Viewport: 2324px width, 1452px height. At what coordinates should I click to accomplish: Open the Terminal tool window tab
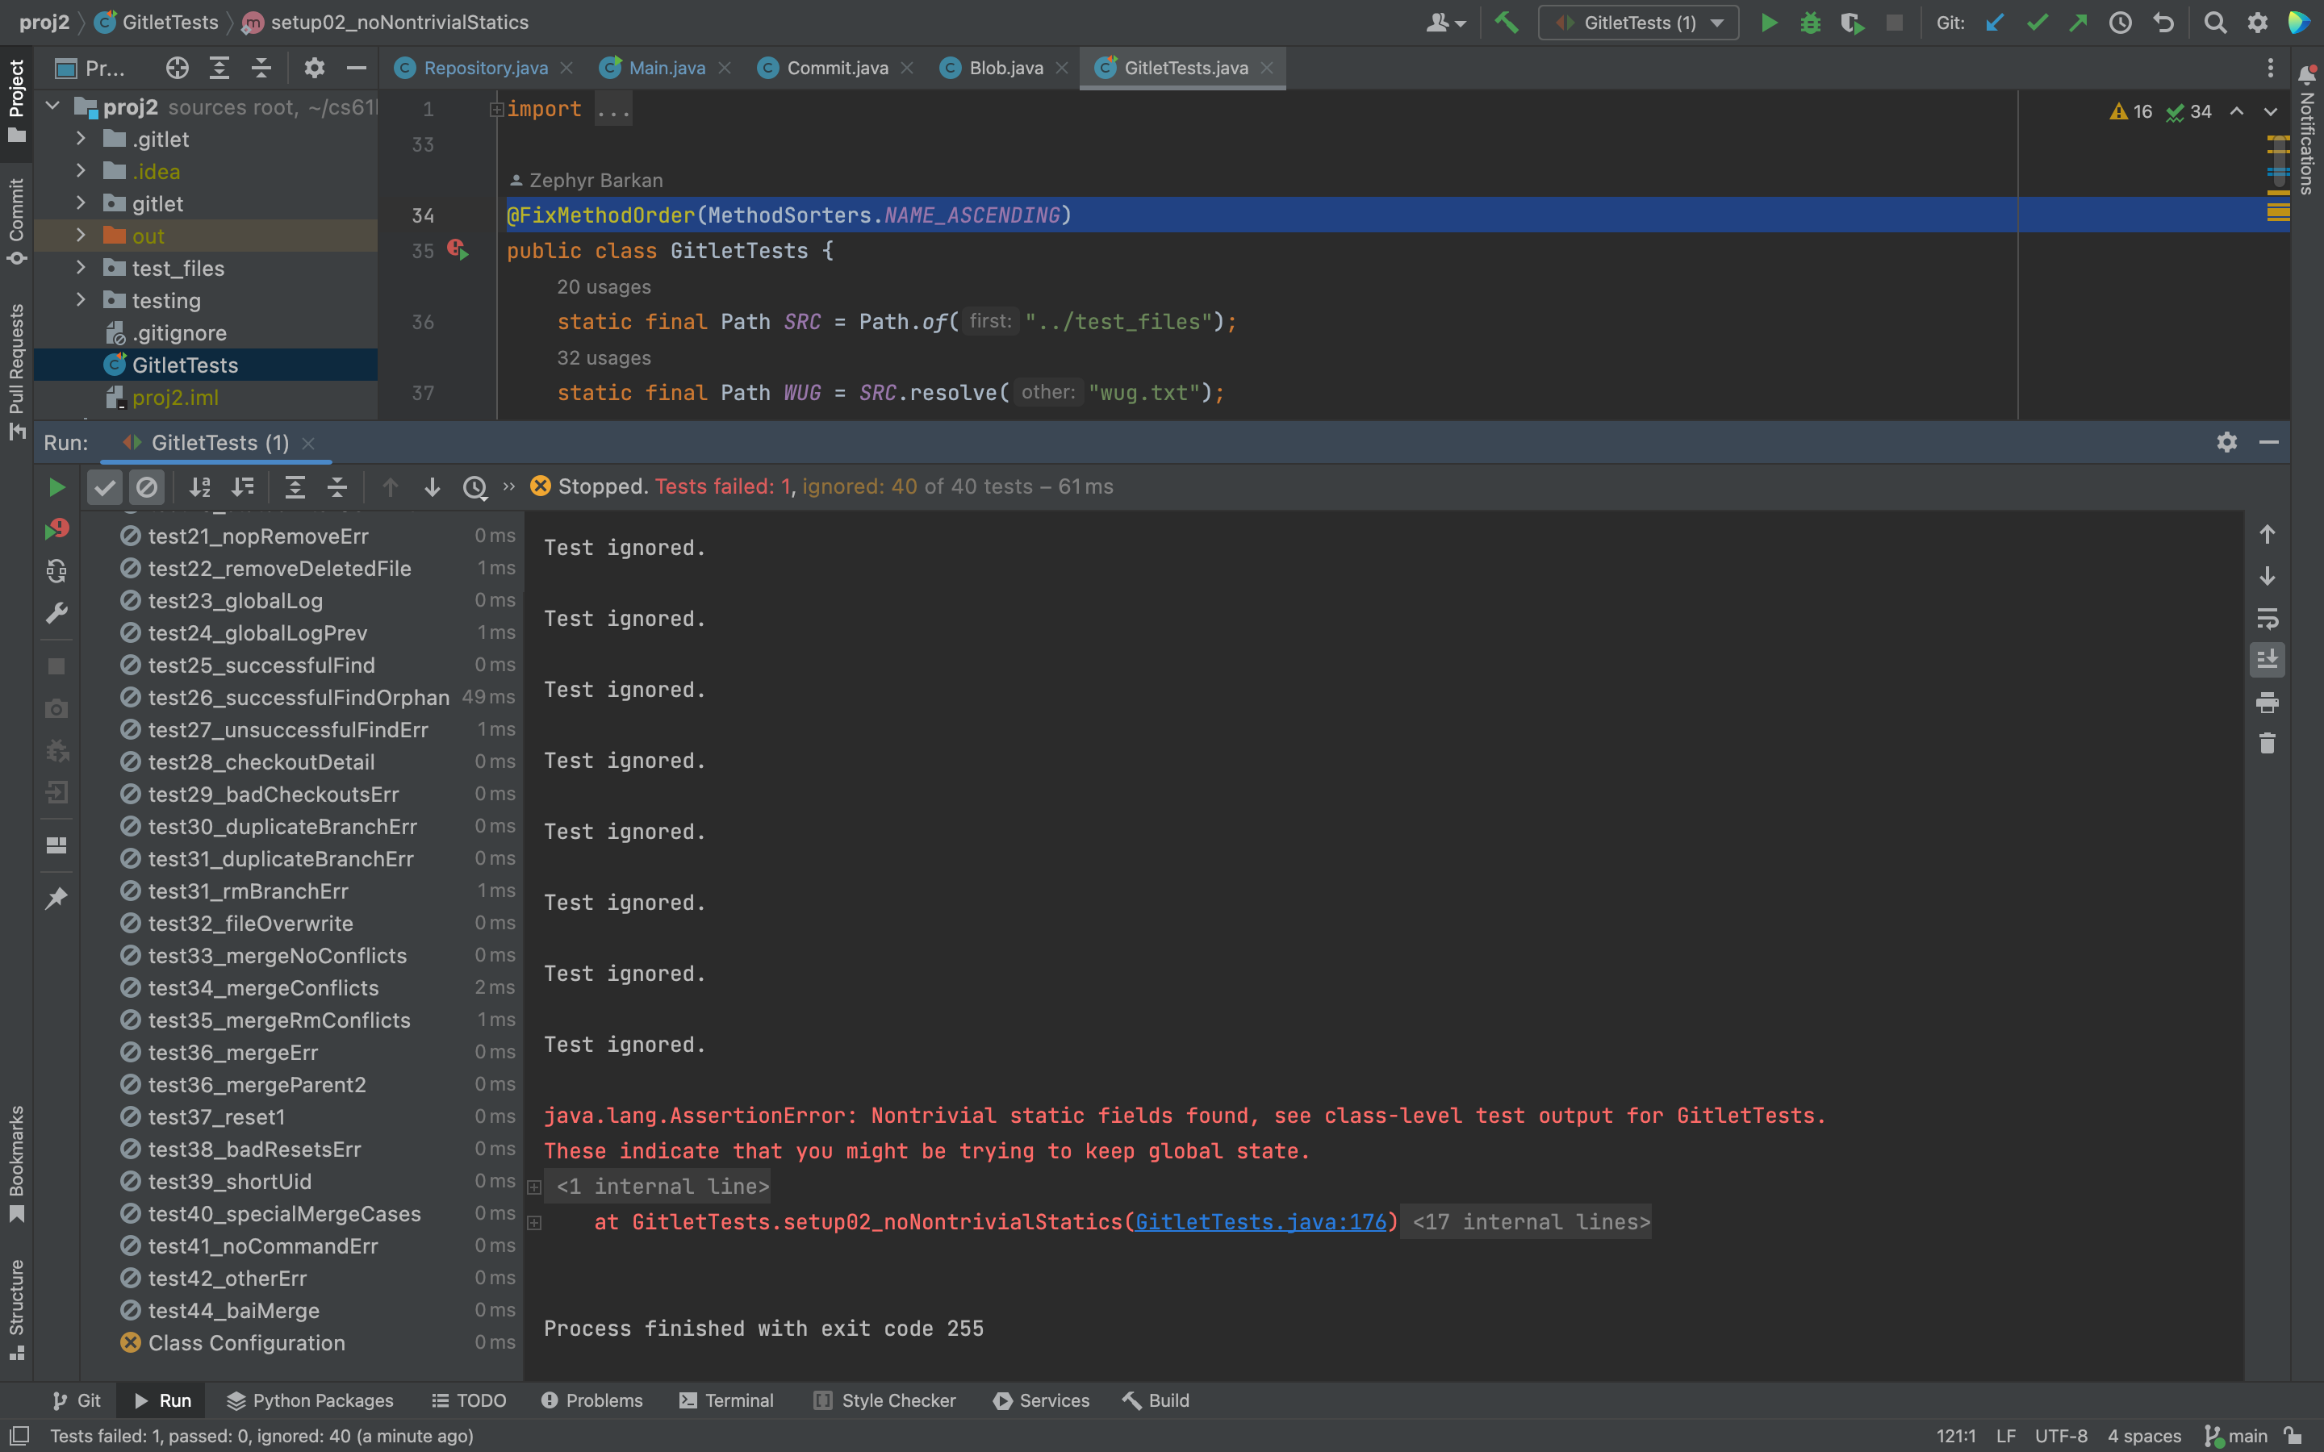tap(726, 1400)
